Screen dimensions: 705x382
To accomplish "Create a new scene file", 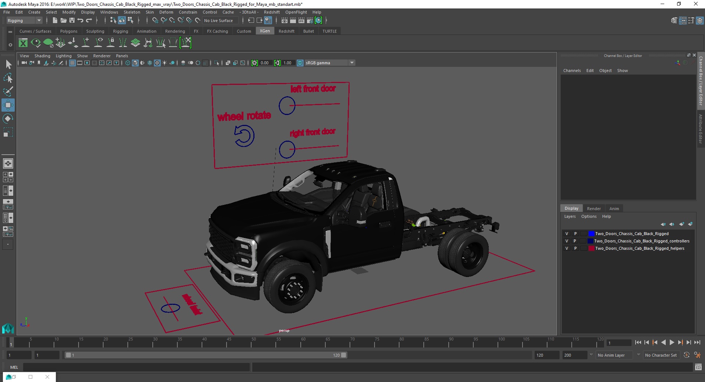I will point(55,21).
